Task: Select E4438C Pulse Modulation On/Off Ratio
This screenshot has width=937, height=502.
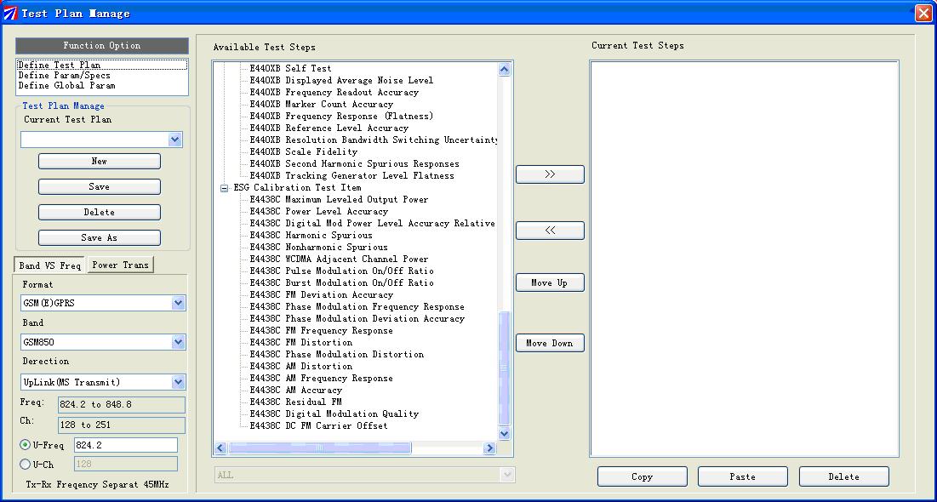Action: 341,271
